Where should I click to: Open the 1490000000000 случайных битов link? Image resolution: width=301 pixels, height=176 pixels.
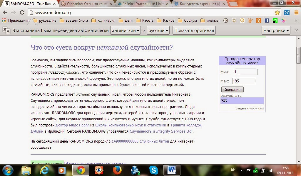pyautogui.click(x=140, y=141)
